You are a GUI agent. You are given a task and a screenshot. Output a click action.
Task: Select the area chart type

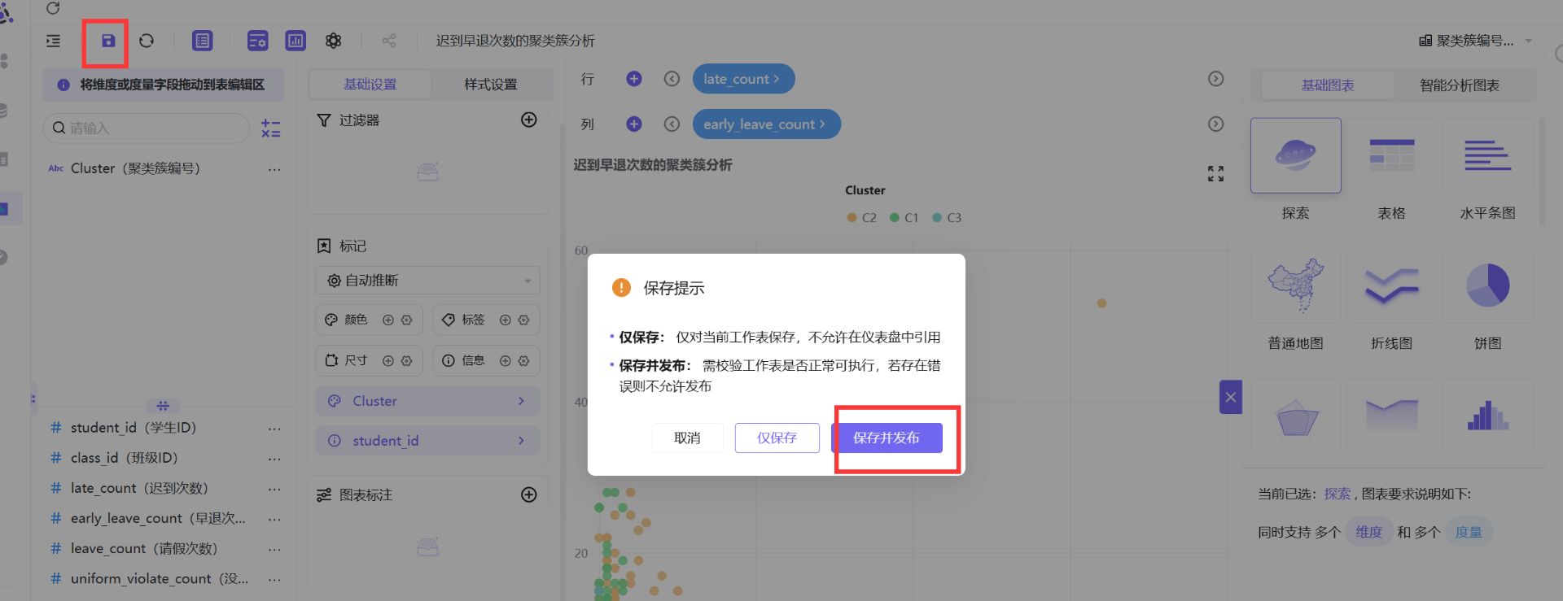[1391, 416]
